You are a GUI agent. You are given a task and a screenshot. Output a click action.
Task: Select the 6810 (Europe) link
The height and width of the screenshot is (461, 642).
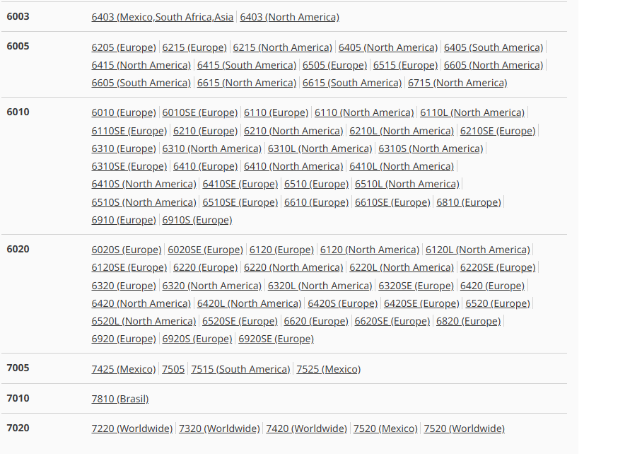pos(469,202)
